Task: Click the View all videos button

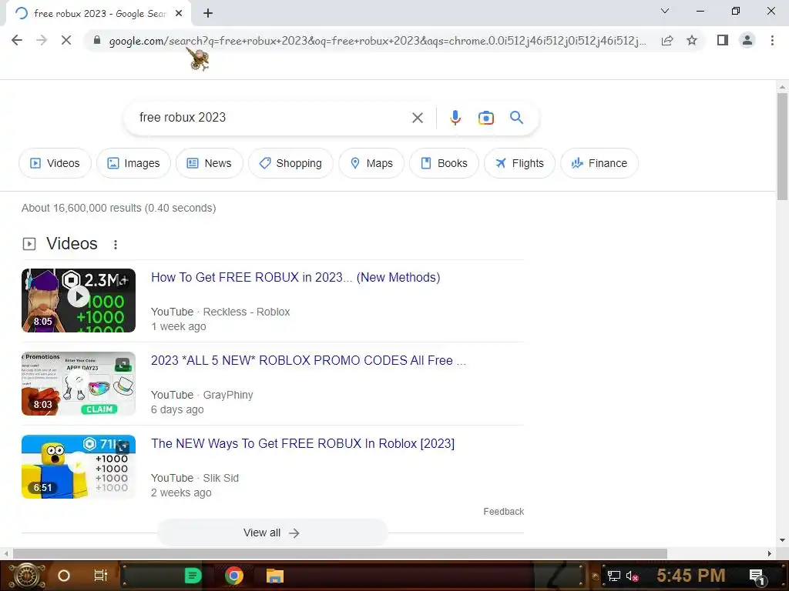Action: (x=272, y=533)
